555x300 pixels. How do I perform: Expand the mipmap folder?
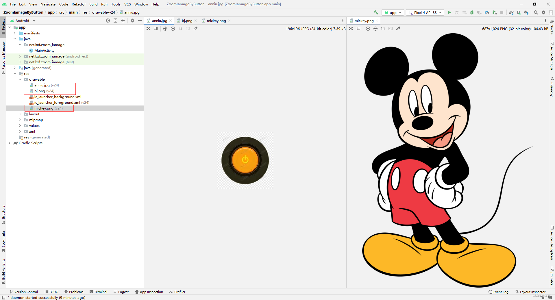pos(20,120)
